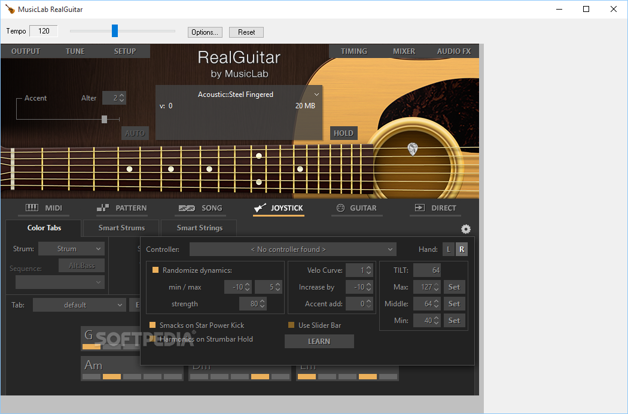Click the settings gear icon
This screenshot has height=414, width=628.
[465, 229]
